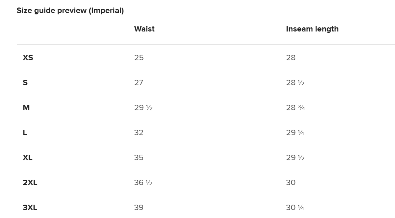The image size is (395, 218).
Task: Select the L size row label
Action: coord(25,132)
